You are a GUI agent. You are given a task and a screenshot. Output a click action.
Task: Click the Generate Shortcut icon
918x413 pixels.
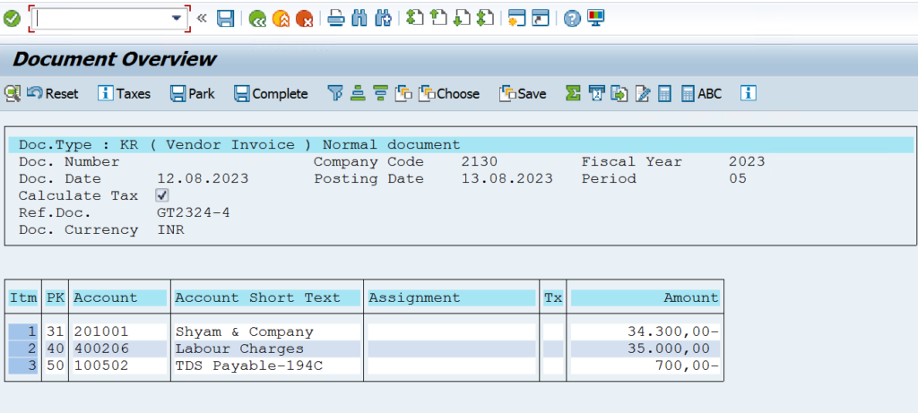(x=541, y=19)
